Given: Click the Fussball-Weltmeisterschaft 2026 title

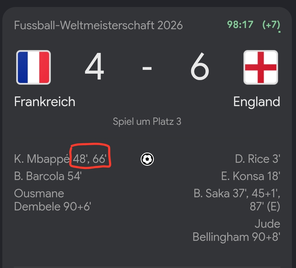Looking at the screenshot, I should pyautogui.click(x=98, y=25).
